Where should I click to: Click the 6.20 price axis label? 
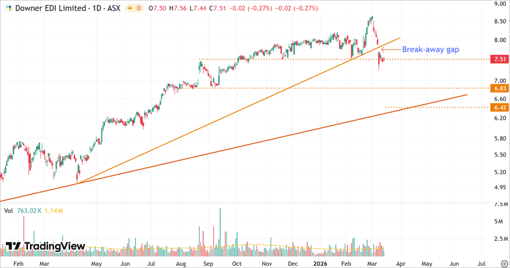click(x=500, y=118)
